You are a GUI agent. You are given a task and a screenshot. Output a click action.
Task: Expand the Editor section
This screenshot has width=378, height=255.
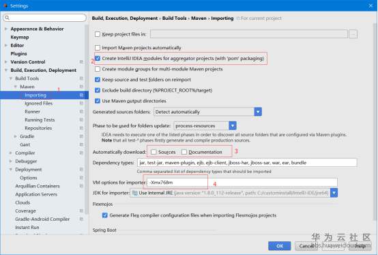click(x=6, y=45)
